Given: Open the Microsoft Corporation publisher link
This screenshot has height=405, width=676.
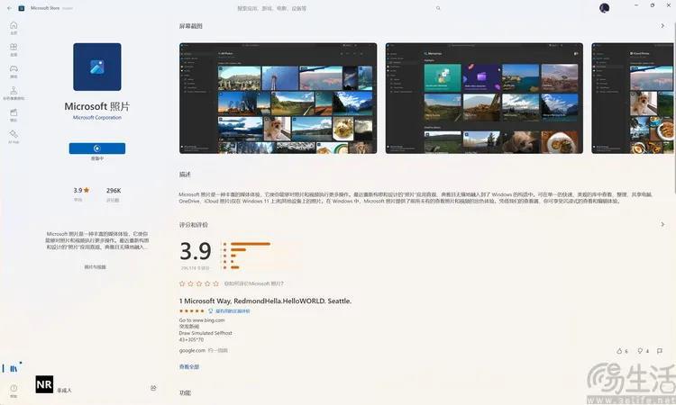Looking at the screenshot, I should click(x=97, y=118).
